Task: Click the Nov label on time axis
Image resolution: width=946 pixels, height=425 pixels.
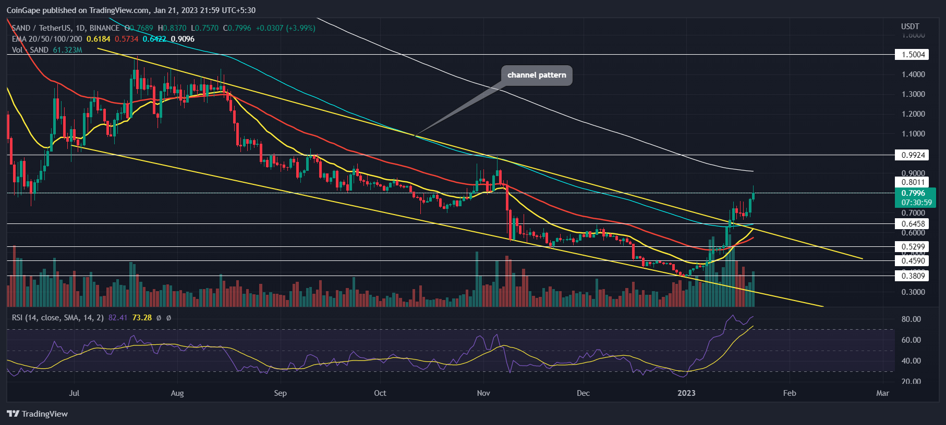Action: [483, 393]
